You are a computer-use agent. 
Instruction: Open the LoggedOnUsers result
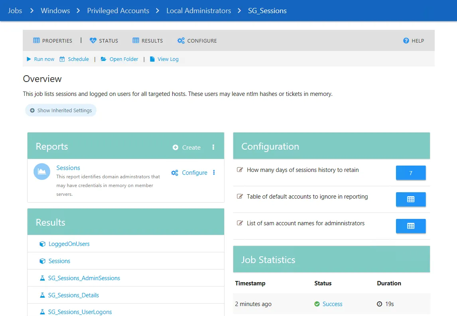click(x=69, y=244)
